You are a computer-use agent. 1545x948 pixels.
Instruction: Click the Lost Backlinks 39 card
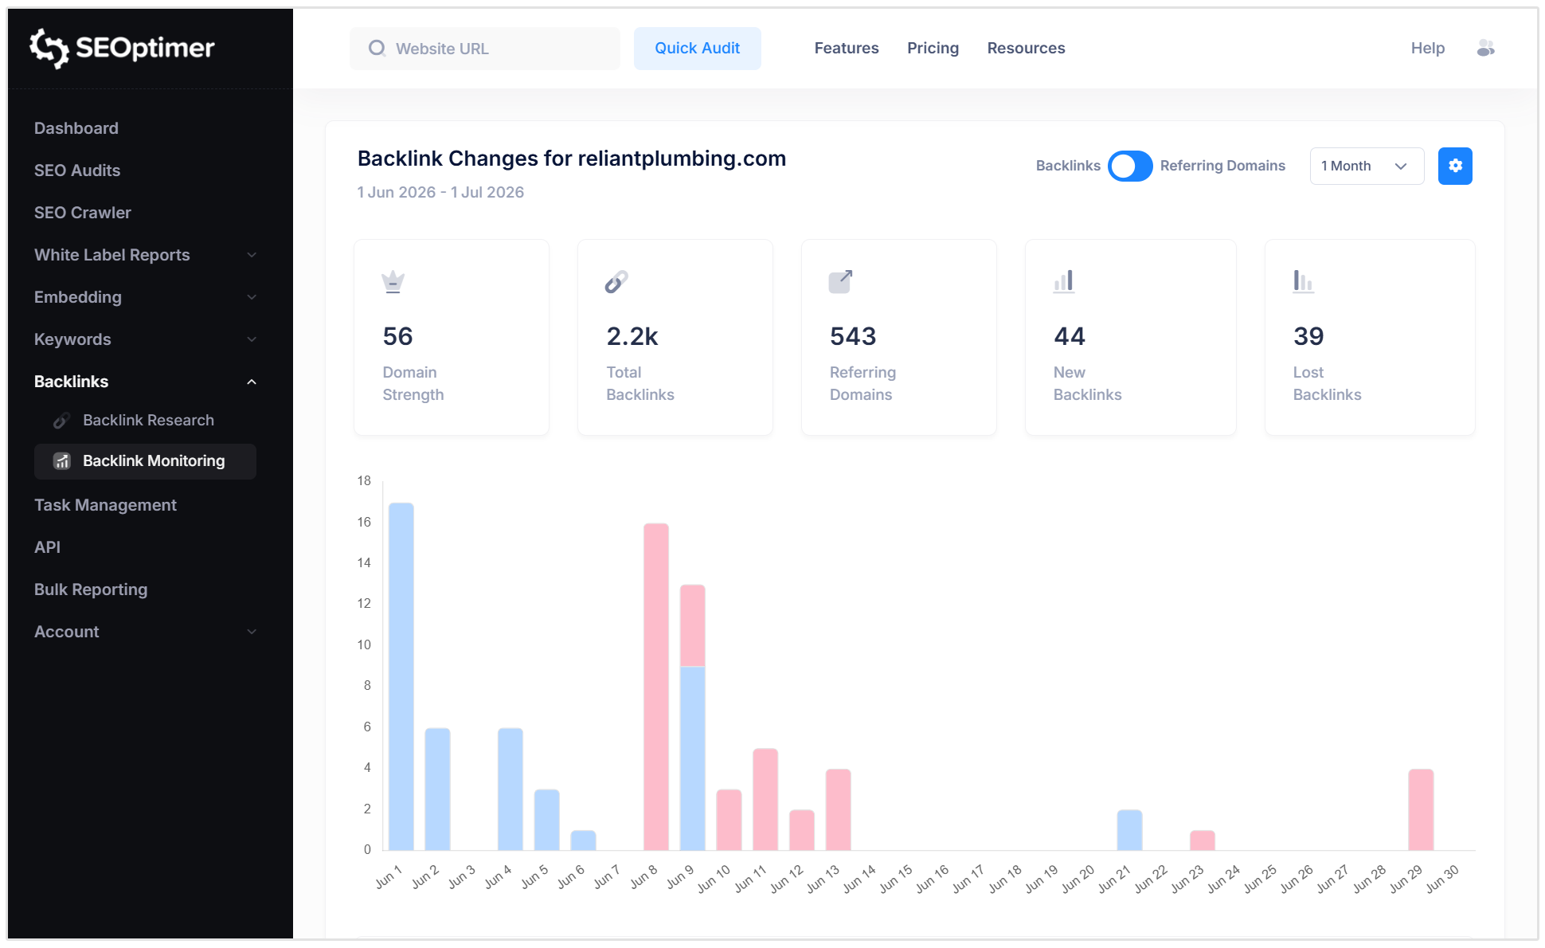pos(1370,337)
